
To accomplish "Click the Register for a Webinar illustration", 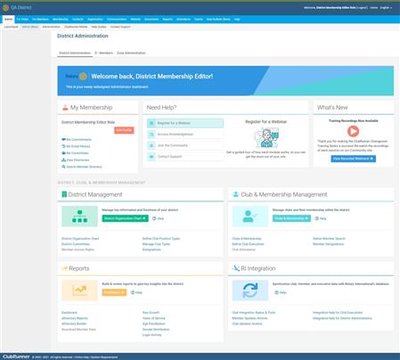I will coord(266,137).
